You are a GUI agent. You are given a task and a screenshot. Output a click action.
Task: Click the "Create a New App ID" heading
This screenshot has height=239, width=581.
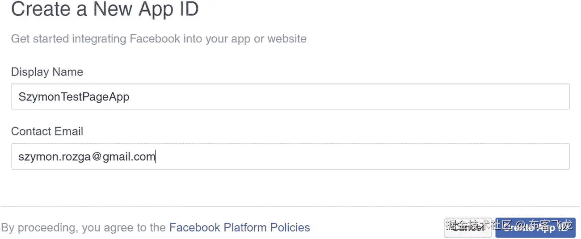click(x=105, y=9)
